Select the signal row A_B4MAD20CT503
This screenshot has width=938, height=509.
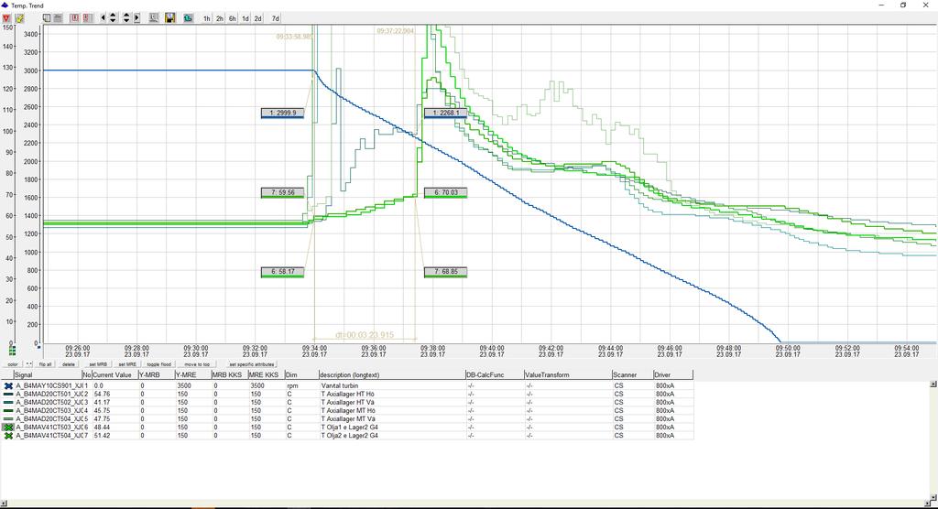[347, 411]
